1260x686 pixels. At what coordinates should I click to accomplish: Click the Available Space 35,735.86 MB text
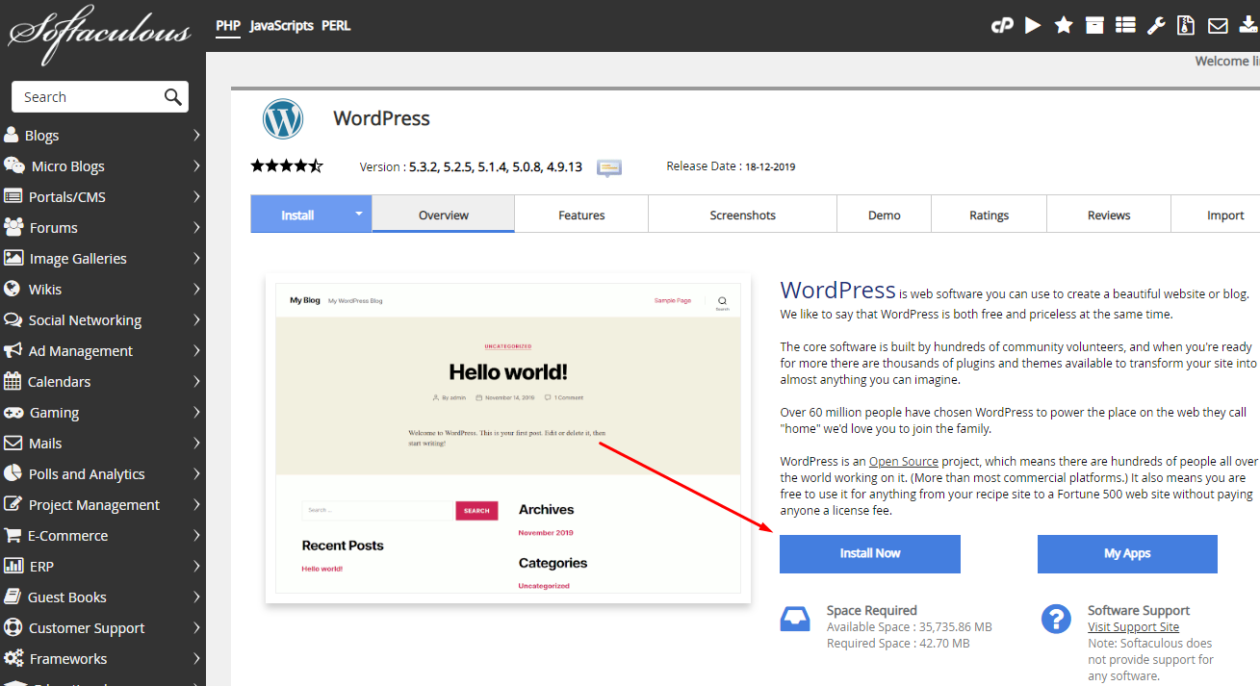click(909, 626)
